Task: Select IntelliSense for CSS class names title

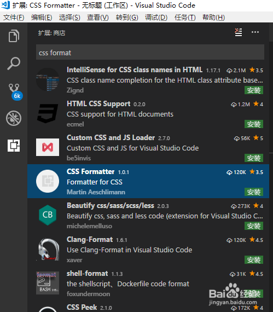Action: click(135, 70)
